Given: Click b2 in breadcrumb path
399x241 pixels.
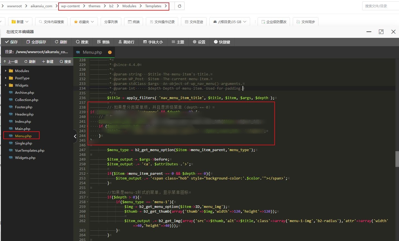Looking at the screenshot, I should tap(111, 6).
